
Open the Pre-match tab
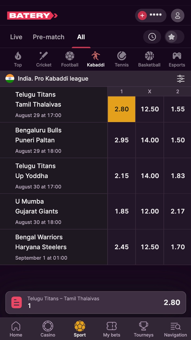coord(49,37)
